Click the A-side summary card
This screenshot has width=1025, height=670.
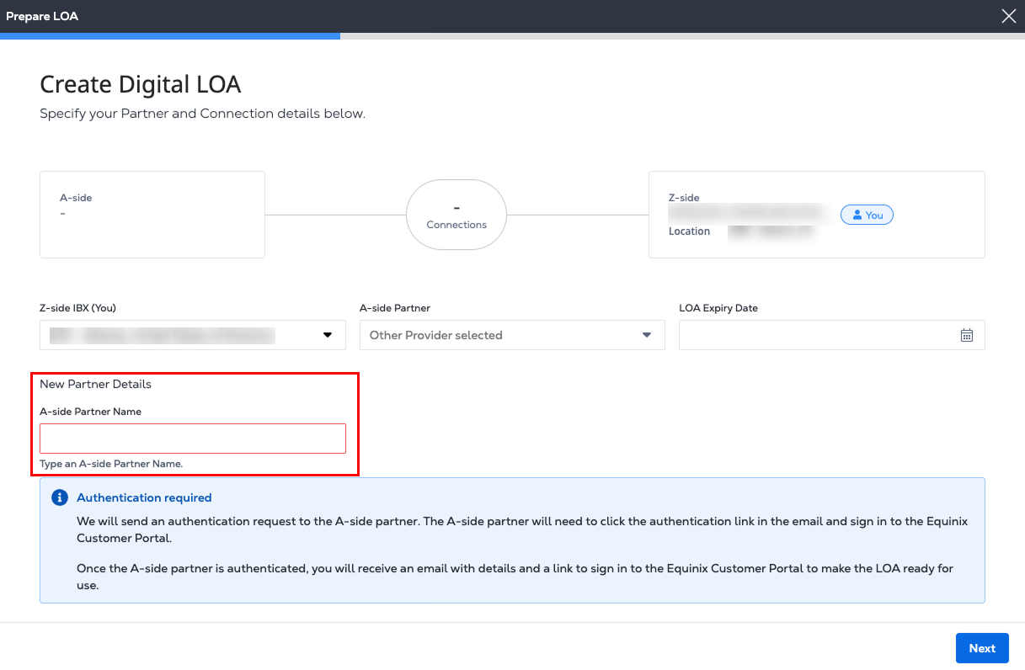152,215
